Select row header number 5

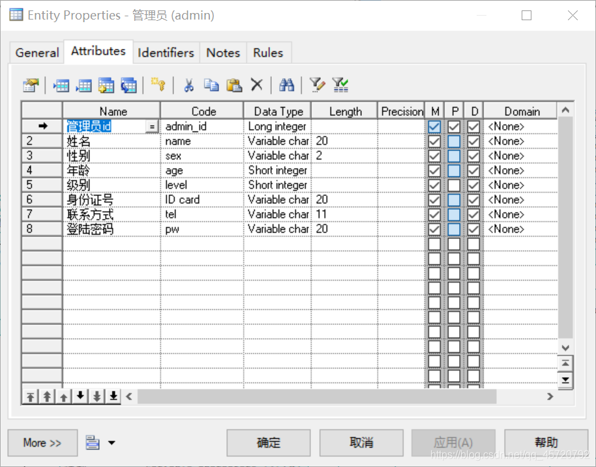coord(42,185)
